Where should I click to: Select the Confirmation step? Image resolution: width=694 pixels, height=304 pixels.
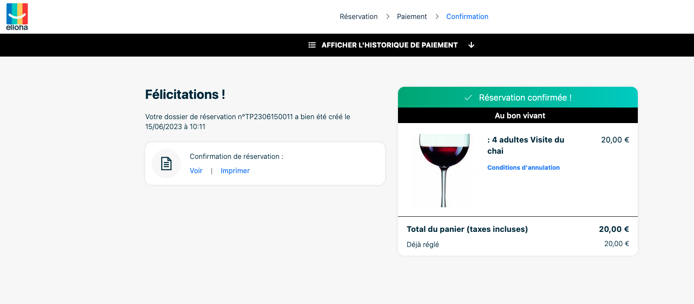[467, 16]
